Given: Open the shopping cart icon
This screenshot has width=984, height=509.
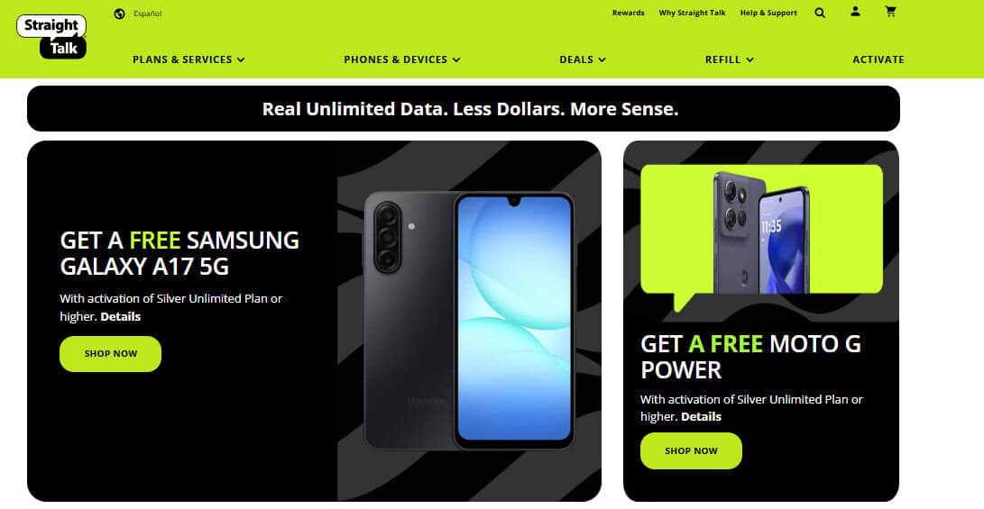Looking at the screenshot, I should [x=890, y=12].
